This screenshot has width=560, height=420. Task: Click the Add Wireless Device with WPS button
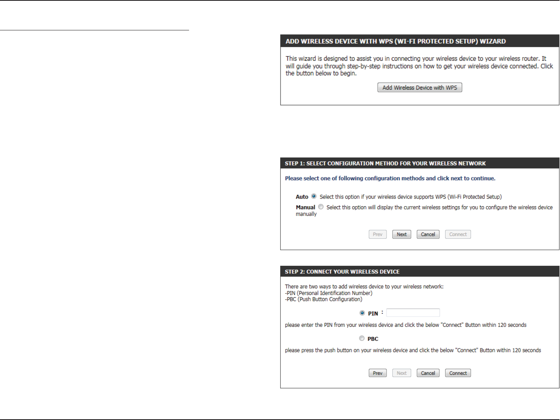point(420,88)
